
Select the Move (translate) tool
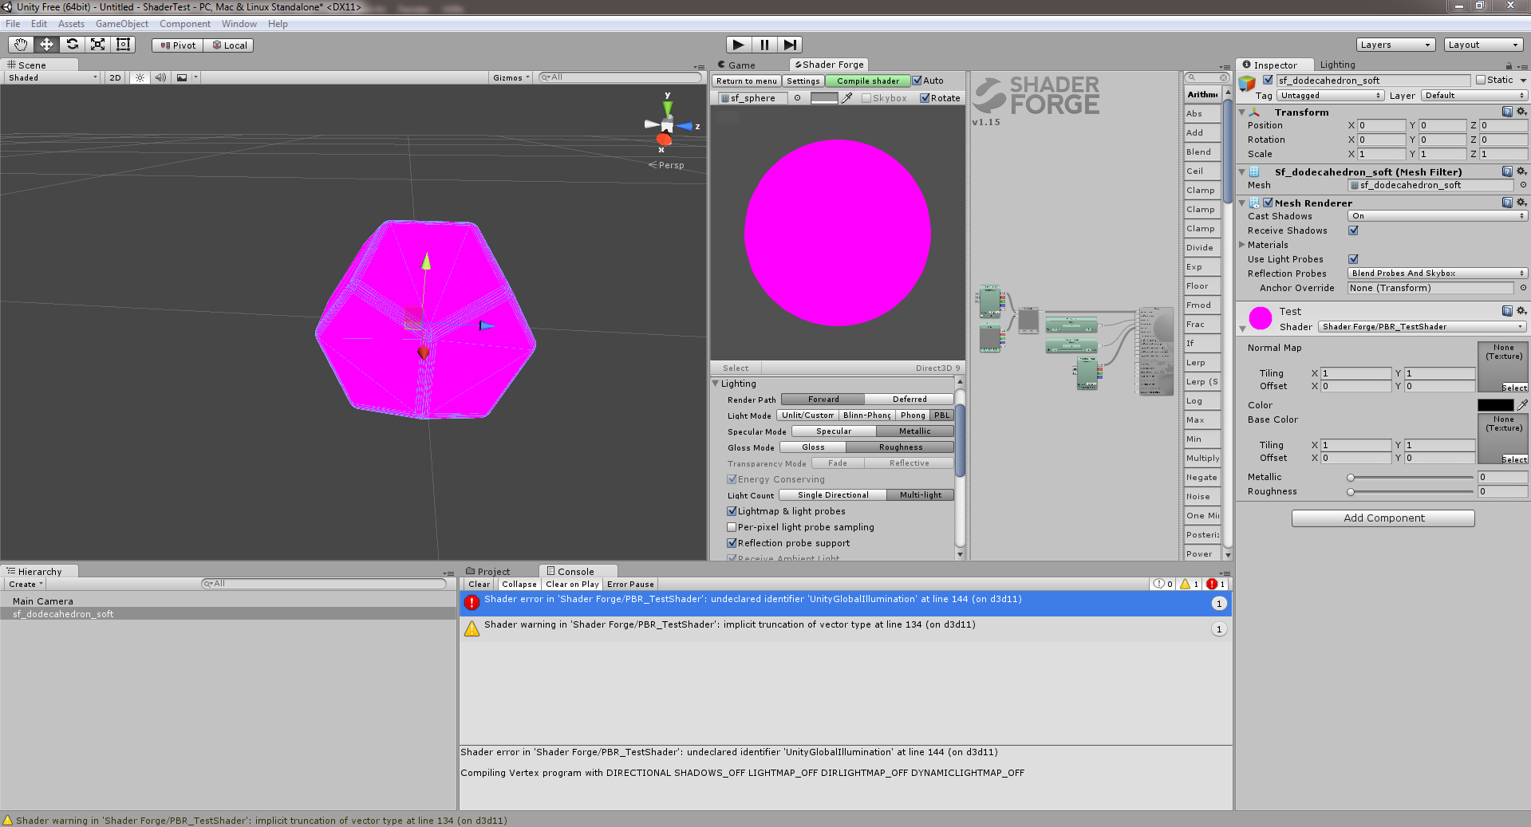(x=46, y=45)
